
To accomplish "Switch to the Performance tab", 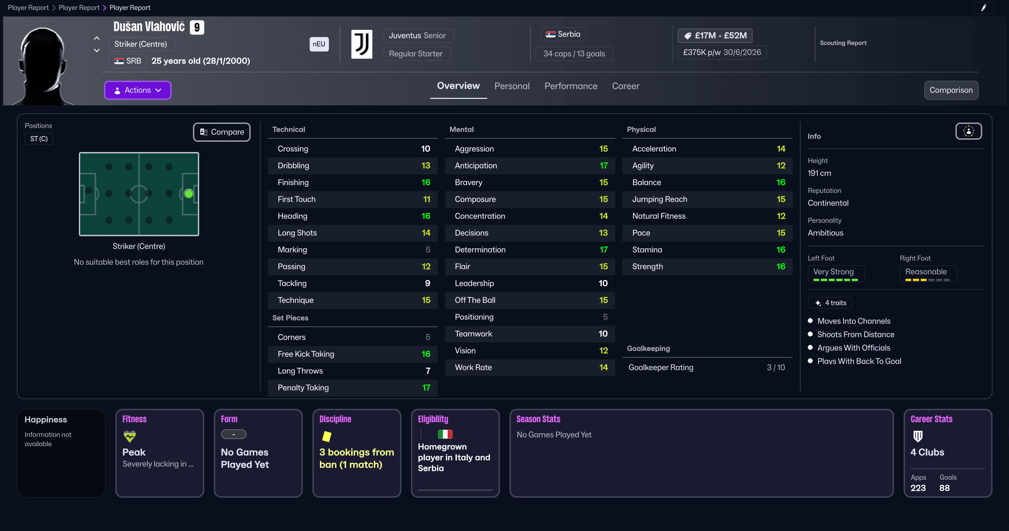I will click(571, 86).
